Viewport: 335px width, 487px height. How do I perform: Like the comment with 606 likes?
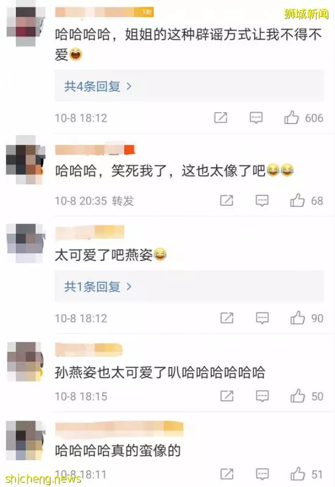coord(291,117)
